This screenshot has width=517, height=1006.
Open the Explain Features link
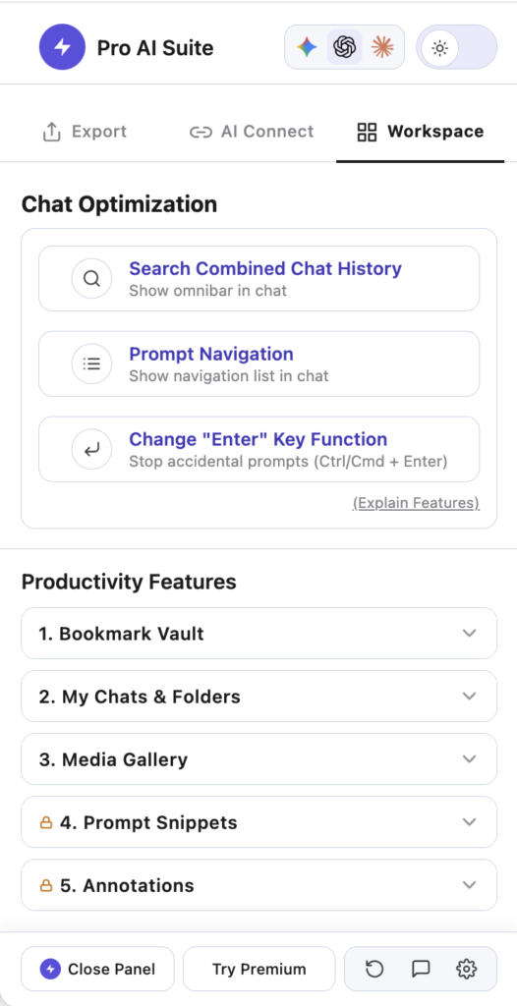coord(416,503)
